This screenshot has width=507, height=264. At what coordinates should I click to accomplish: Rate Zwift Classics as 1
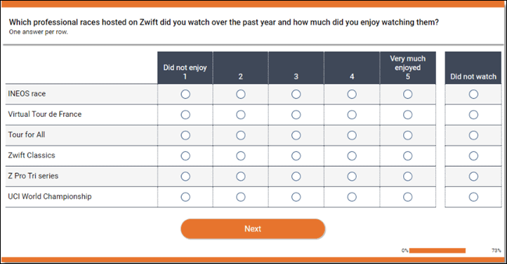coord(185,156)
